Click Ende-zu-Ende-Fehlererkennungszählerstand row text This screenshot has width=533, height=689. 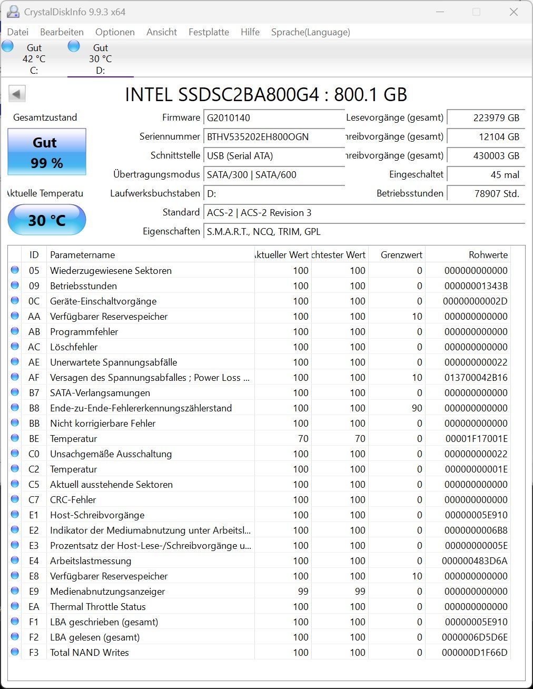[x=141, y=408]
